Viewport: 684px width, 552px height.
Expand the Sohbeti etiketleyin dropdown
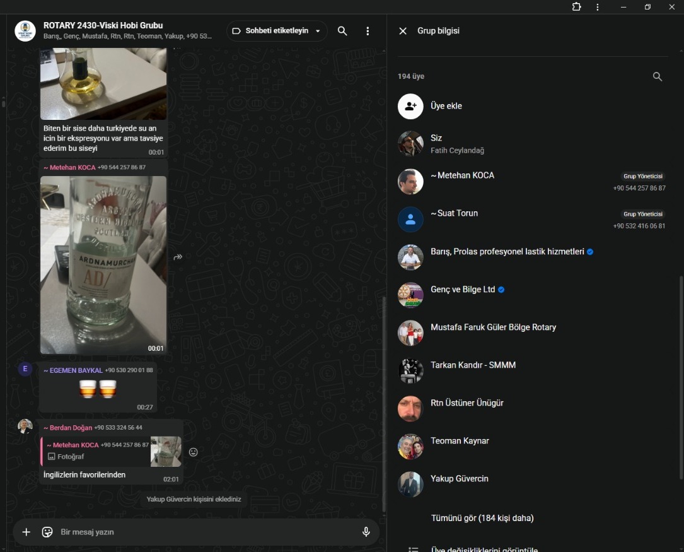point(318,31)
